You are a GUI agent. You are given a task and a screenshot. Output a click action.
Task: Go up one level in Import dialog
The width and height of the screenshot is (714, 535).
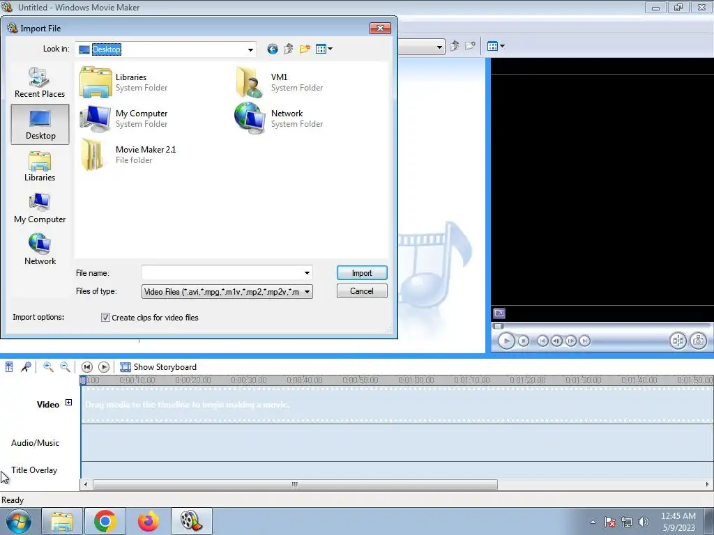click(288, 49)
